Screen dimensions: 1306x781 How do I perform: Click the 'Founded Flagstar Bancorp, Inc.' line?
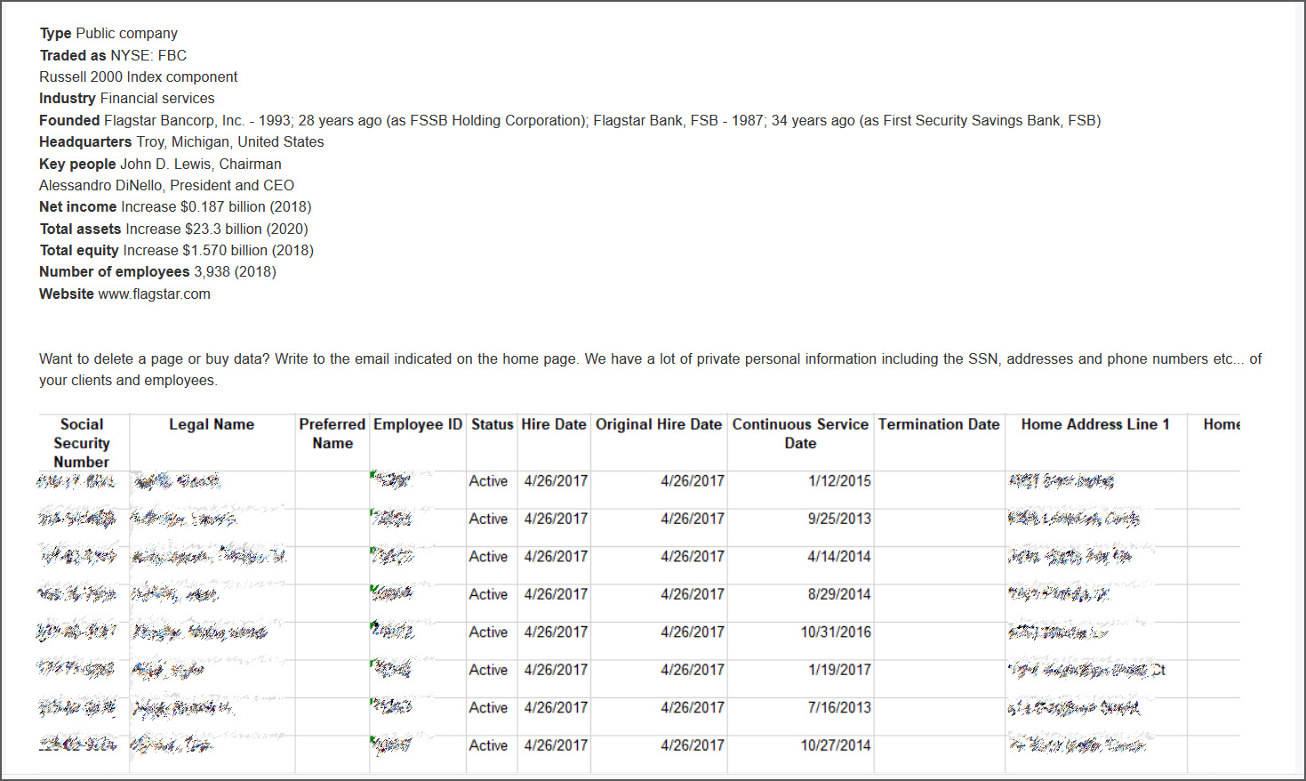570,120
